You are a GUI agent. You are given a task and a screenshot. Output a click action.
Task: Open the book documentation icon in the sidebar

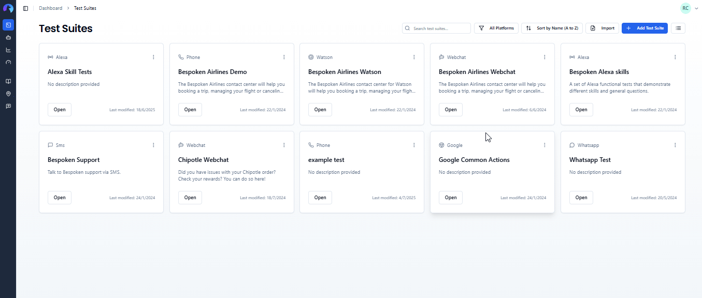pos(8,81)
